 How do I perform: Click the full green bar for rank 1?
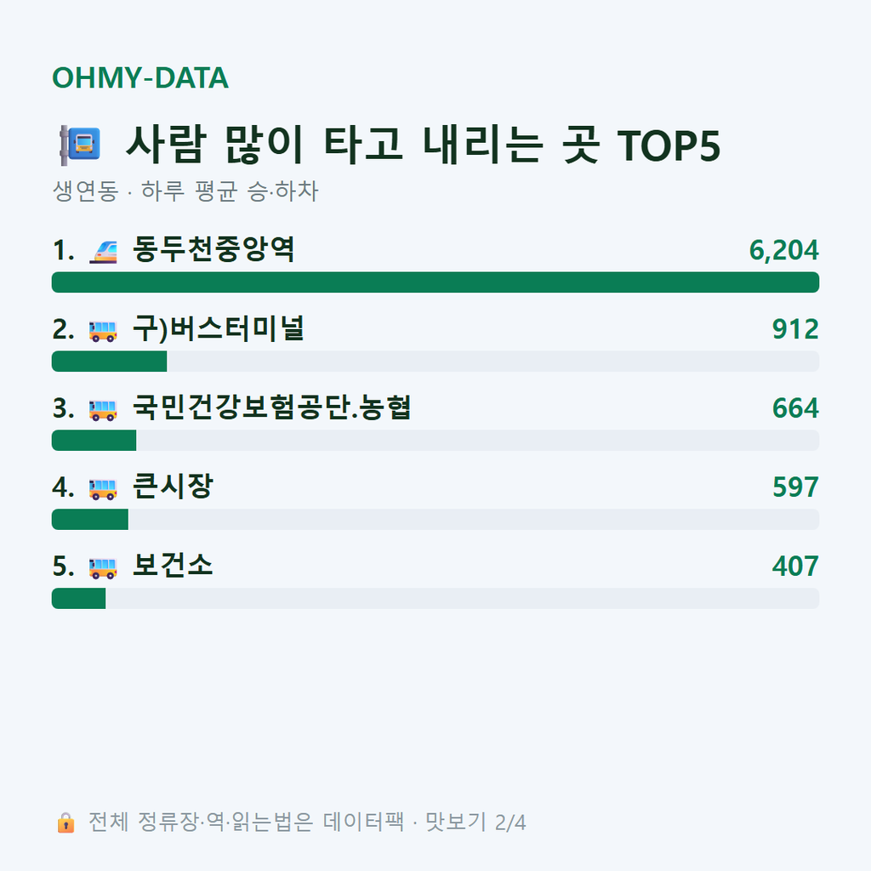(x=435, y=282)
